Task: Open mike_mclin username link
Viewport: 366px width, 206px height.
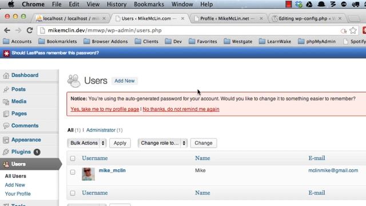Action: click(x=112, y=171)
